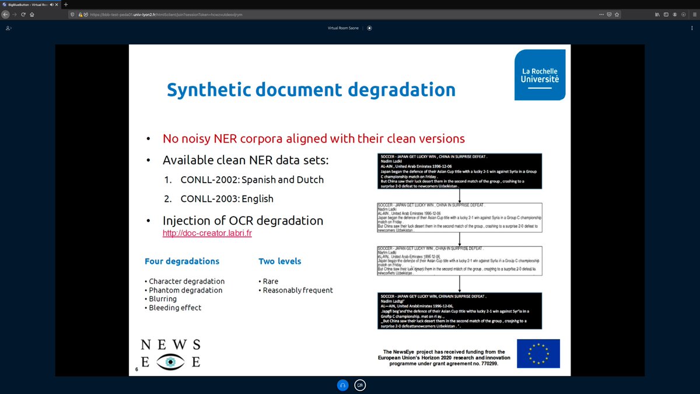This screenshot has height=394, width=700.
Task: Click 'CONLL-2003: English' list item
Action: point(226,198)
